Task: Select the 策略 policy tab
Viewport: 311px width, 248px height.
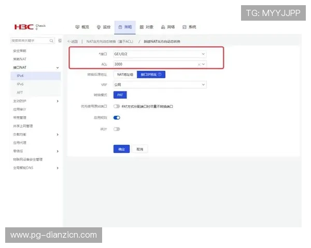Action: coord(125,27)
